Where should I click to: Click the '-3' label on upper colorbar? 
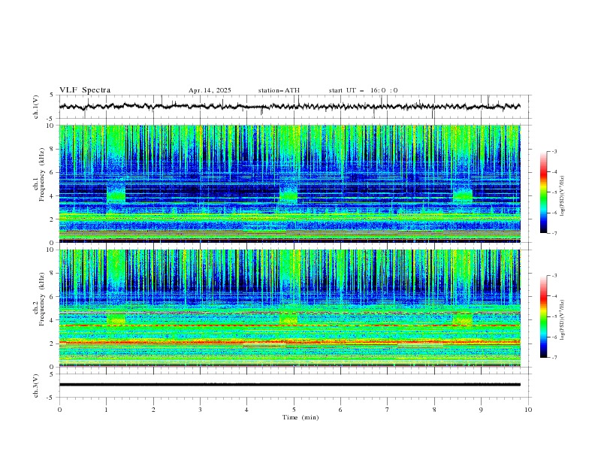[x=554, y=151]
